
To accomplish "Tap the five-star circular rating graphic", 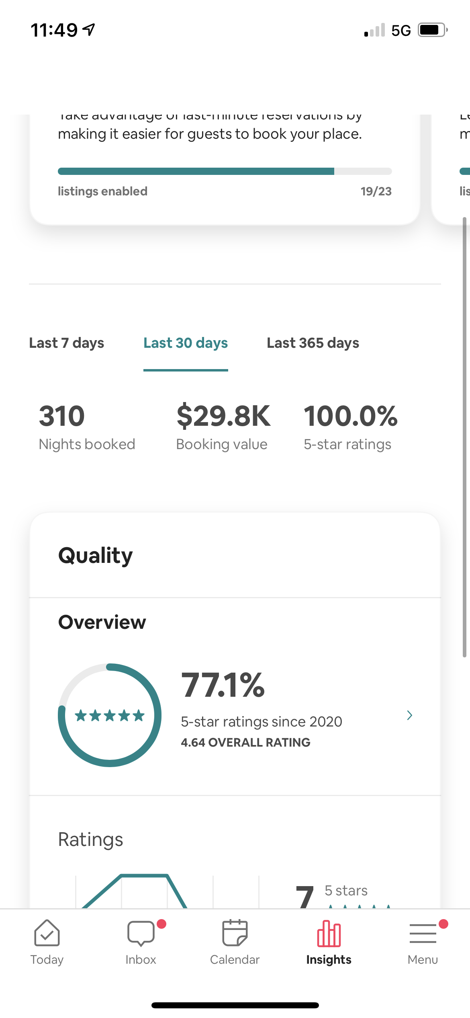I will (x=110, y=715).
